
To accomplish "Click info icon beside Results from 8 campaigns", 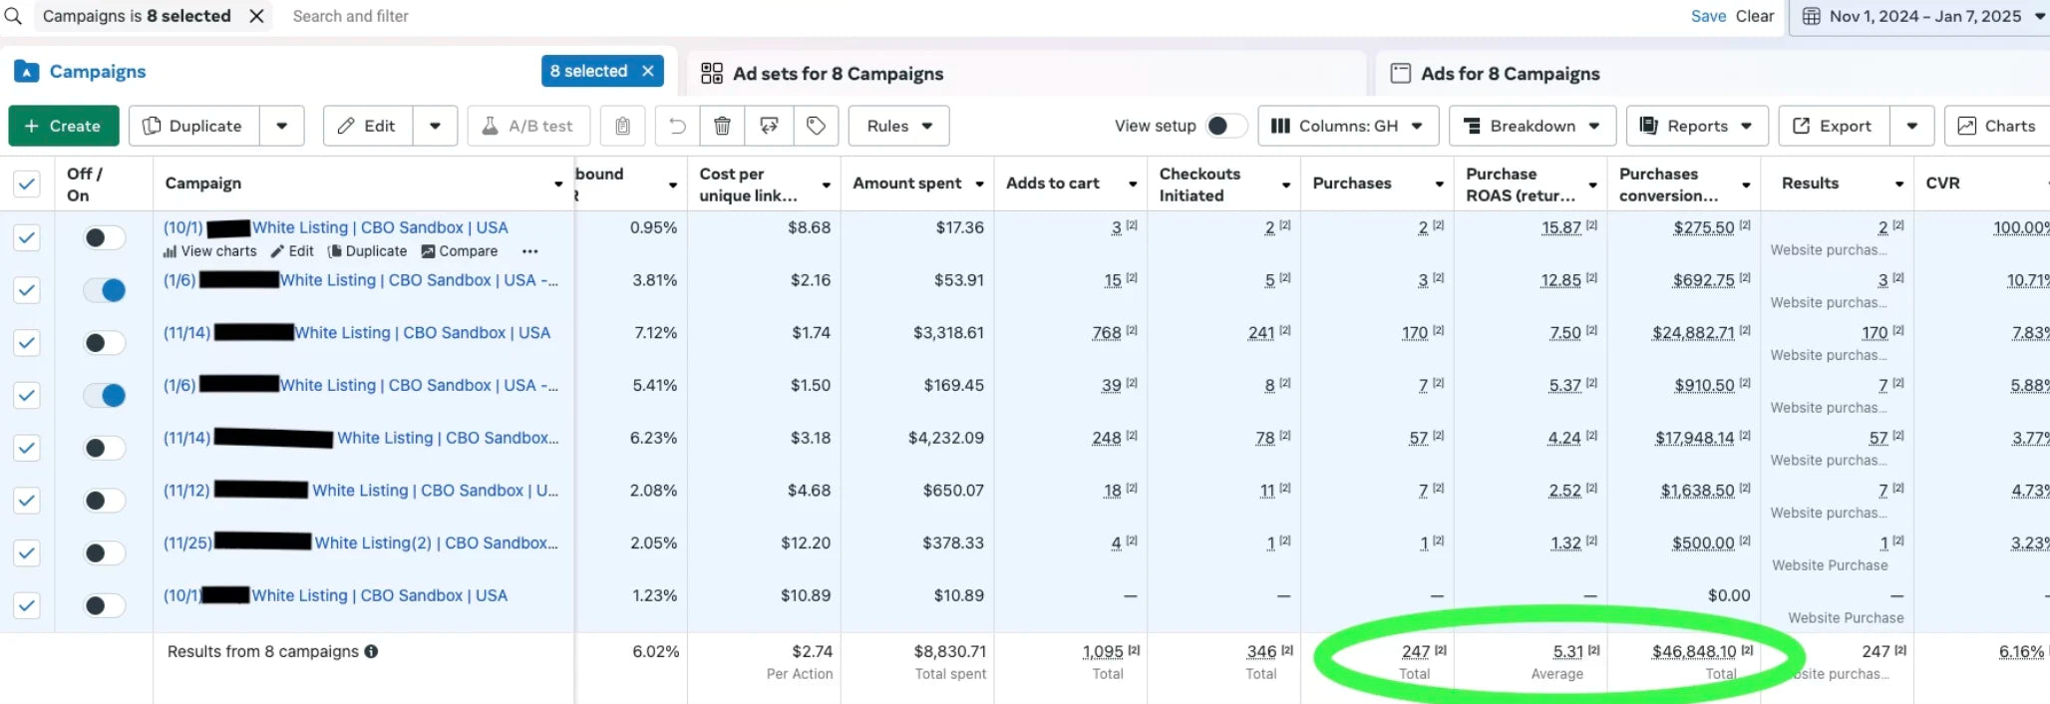I will pos(371,651).
